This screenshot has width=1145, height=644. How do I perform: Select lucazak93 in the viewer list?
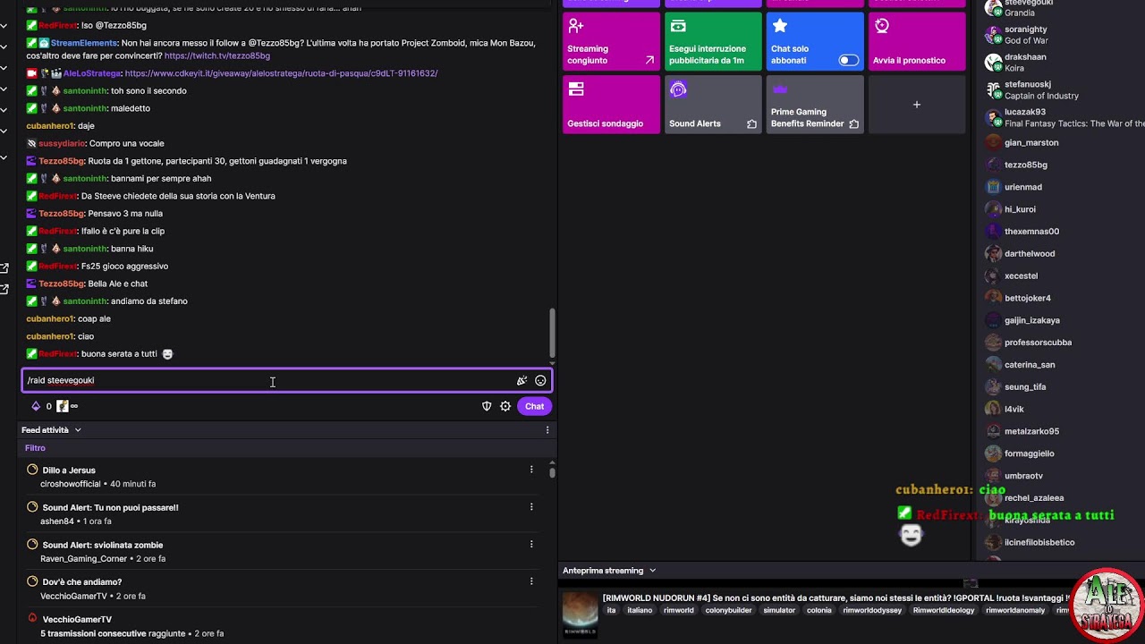click(x=1025, y=113)
